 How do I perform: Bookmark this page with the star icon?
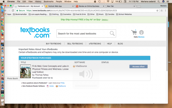tap(157, 11)
